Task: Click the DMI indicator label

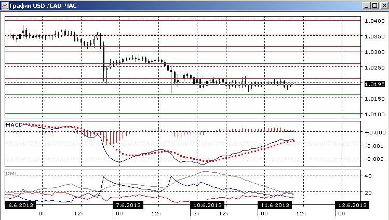Action: (x=11, y=174)
